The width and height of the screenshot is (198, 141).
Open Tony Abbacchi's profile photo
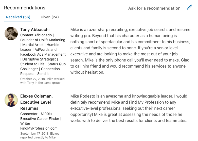[x=11, y=34]
